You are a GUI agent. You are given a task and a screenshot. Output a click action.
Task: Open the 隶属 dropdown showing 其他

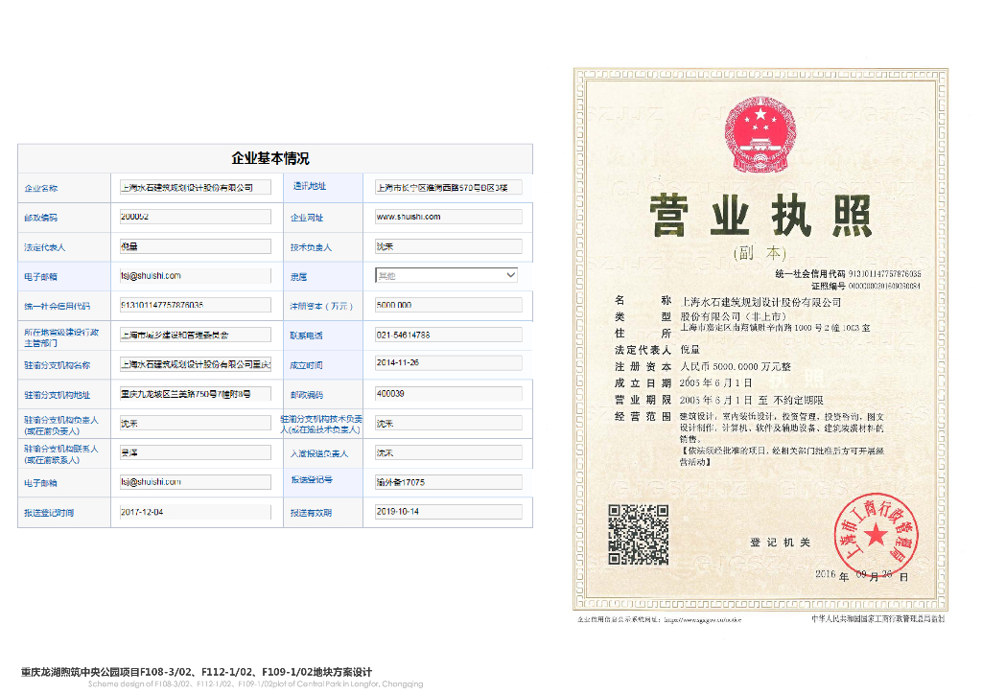click(446, 275)
